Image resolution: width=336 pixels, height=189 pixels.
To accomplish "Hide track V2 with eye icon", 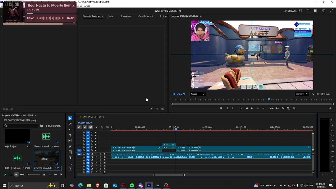I will tap(96, 148).
